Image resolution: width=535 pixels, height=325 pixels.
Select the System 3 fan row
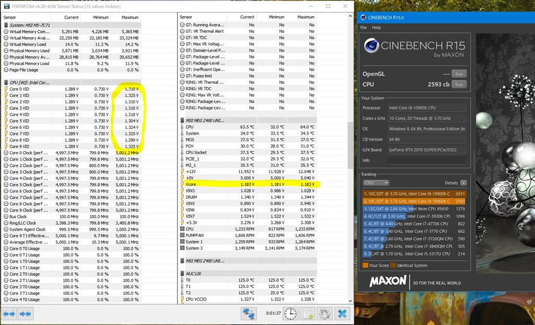tap(248, 248)
